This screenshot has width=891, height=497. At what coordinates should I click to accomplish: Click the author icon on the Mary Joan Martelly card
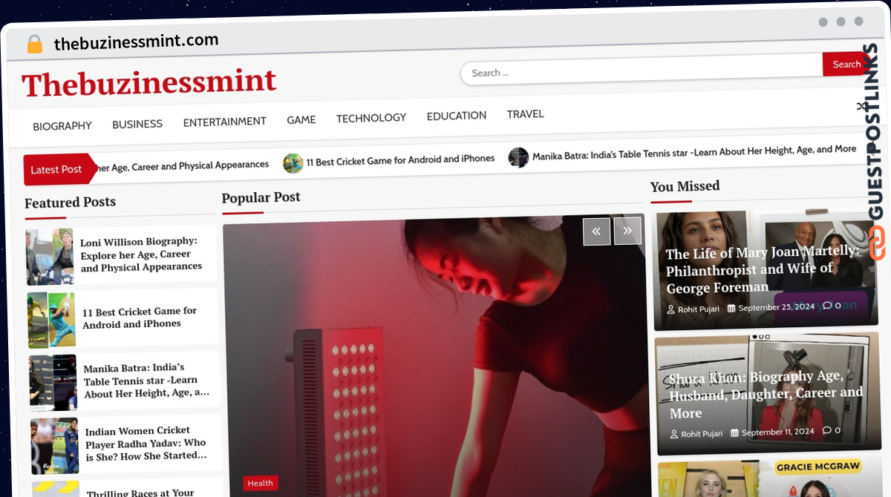pos(671,309)
